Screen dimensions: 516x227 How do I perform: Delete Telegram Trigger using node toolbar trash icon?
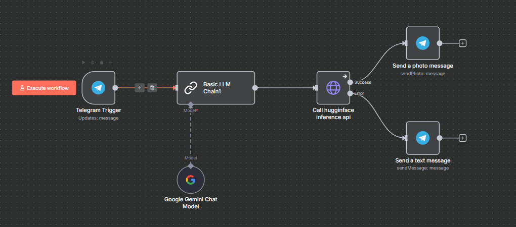[x=102, y=63]
